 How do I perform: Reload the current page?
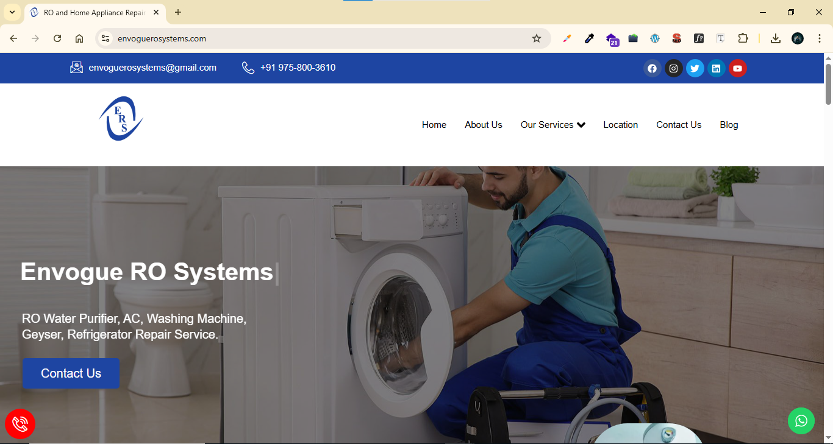(x=57, y=38)
